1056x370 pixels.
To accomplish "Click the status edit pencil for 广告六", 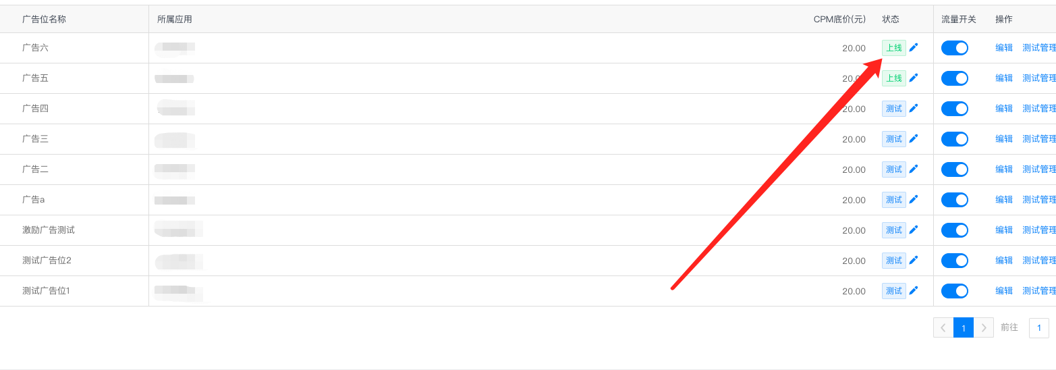I will click(914, 47).
